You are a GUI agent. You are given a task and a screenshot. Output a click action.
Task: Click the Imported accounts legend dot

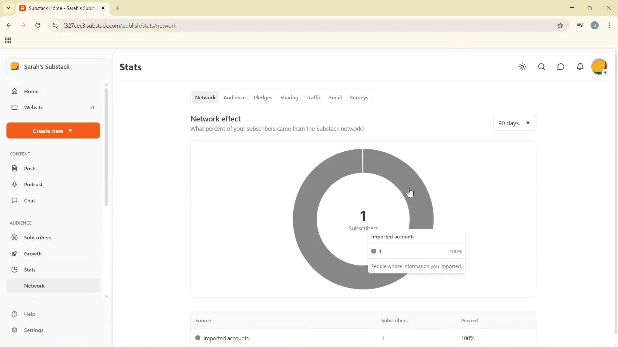(374, 251)
